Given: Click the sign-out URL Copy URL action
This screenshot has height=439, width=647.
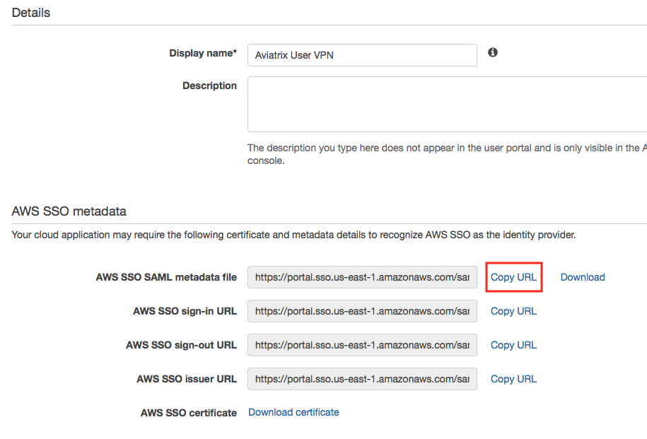Looking at the screenshot, I should (513, 345).
